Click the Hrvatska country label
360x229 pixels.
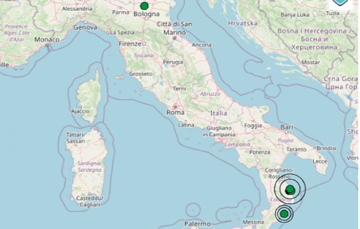point(240,22)
